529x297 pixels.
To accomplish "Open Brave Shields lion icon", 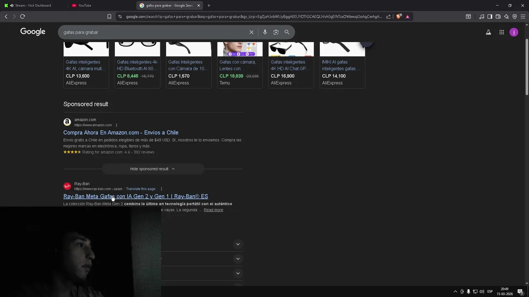I will pyautogui.click(x=398, y=16).
